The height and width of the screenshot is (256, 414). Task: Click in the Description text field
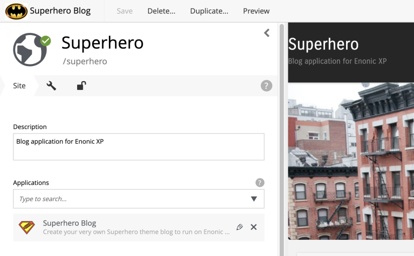click(x=139, y=147)
